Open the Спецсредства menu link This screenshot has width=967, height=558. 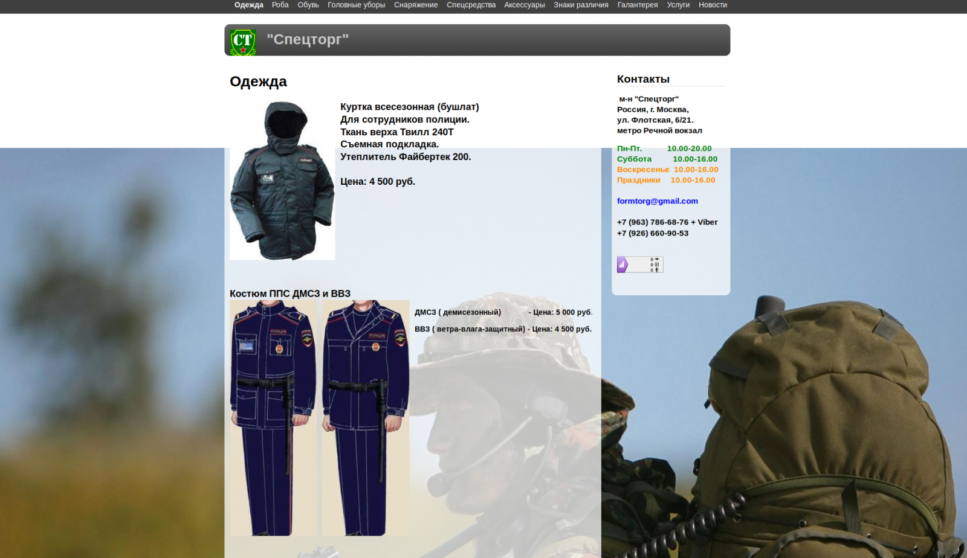(x=471, y=5)
